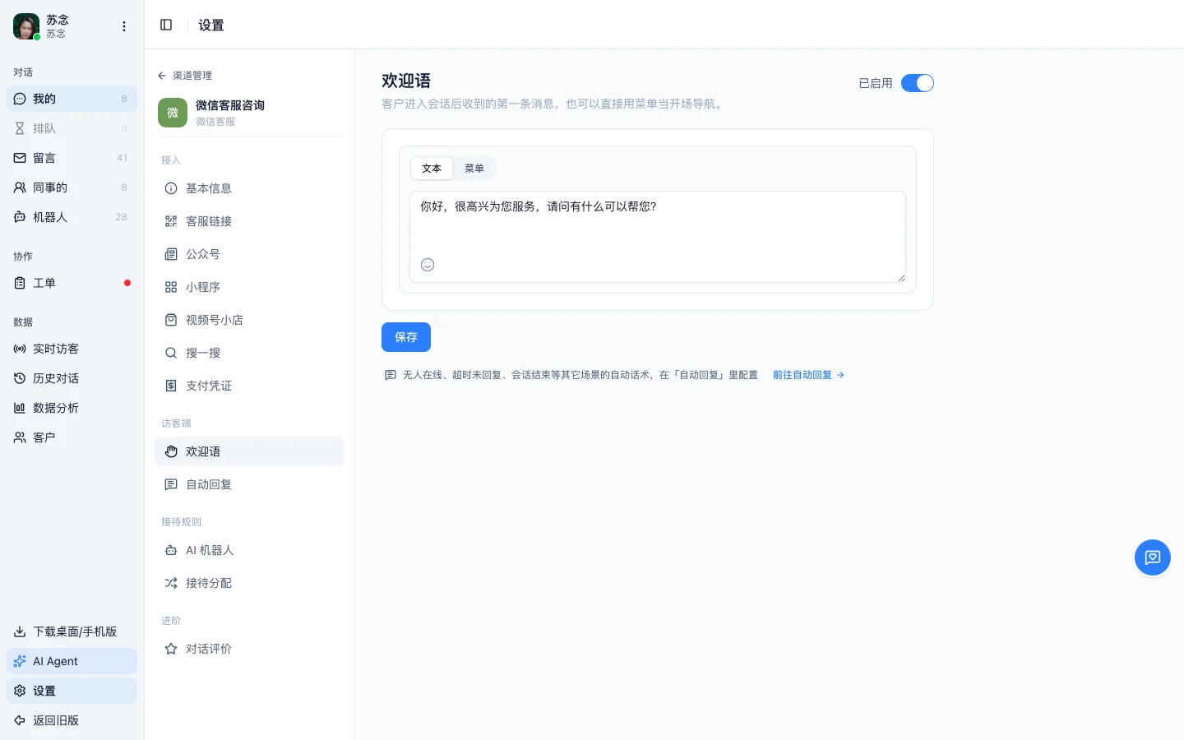Open 实时访客 view
Viewport: 1184px width, 740px height.
click(72, 349)
